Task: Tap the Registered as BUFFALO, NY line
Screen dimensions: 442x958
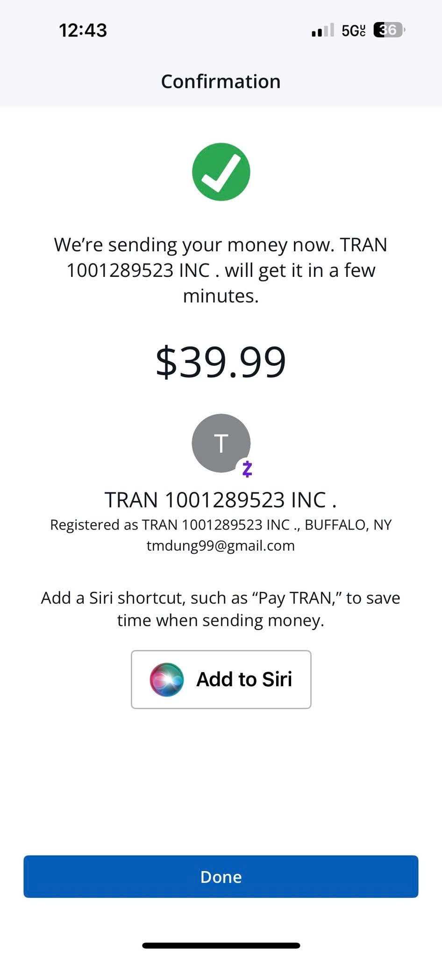Action: pyautogui.click(x=221, y=525)
